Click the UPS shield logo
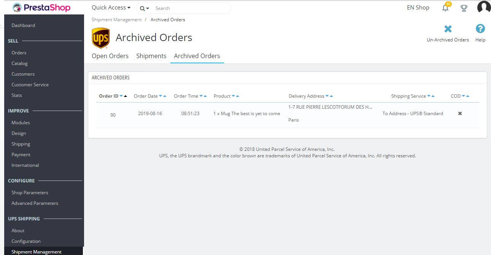Viewport: 491px width, 255px height. (x=101, y=38)
